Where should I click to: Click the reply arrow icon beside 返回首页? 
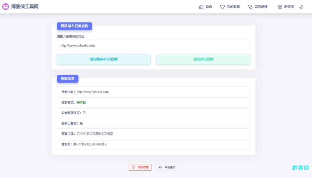pos(160,167)
